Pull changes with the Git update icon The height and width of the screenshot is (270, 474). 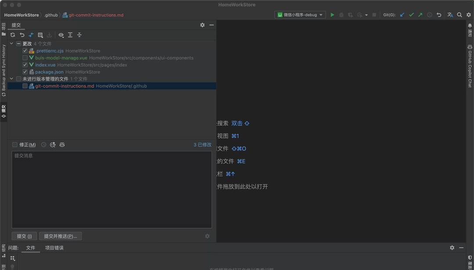pos(402,14)
